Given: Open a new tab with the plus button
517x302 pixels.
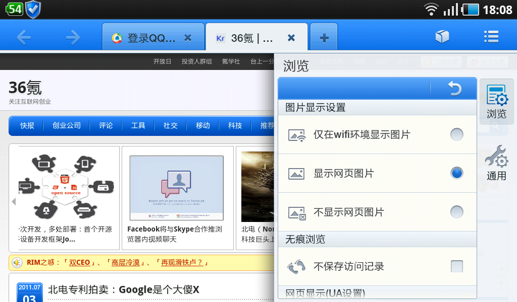Looking at the screenshot, I should (324, 38).
